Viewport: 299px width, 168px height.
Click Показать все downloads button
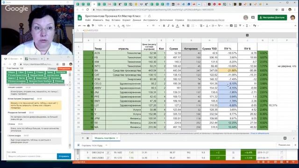(x=285, y=145)
